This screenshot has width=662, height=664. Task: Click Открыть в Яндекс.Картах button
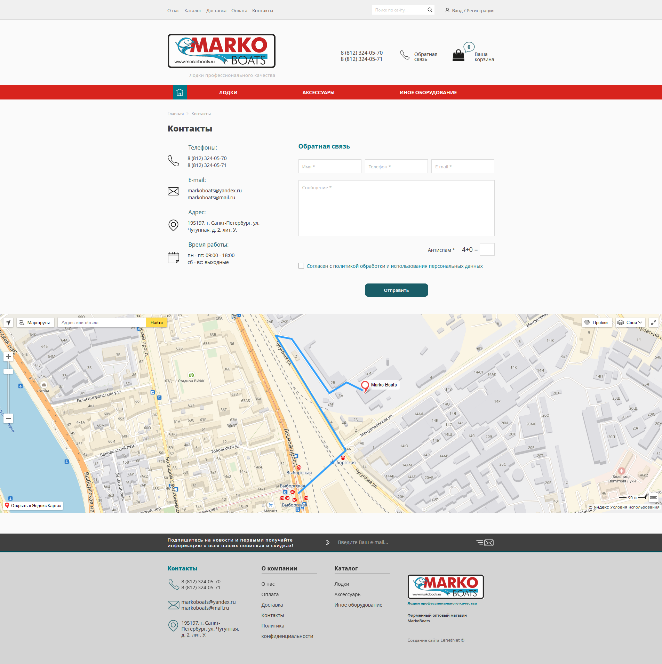coord(33,506)
